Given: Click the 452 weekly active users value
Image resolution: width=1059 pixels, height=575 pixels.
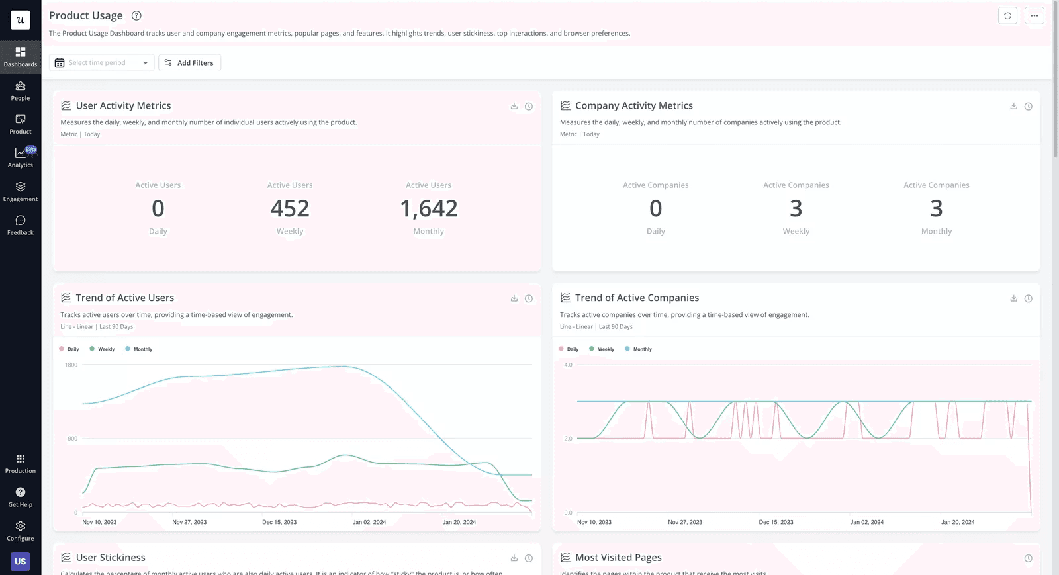Looking at the screenshot, I should [x=290, y=209].
